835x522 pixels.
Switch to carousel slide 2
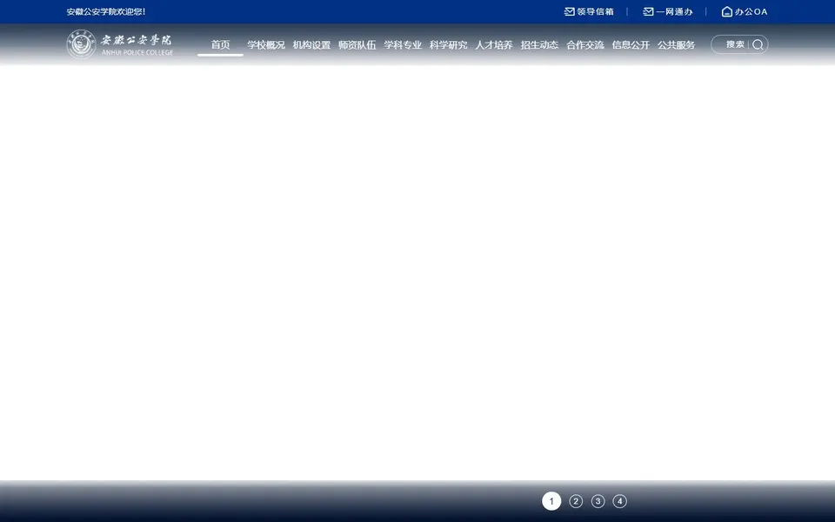576,501
